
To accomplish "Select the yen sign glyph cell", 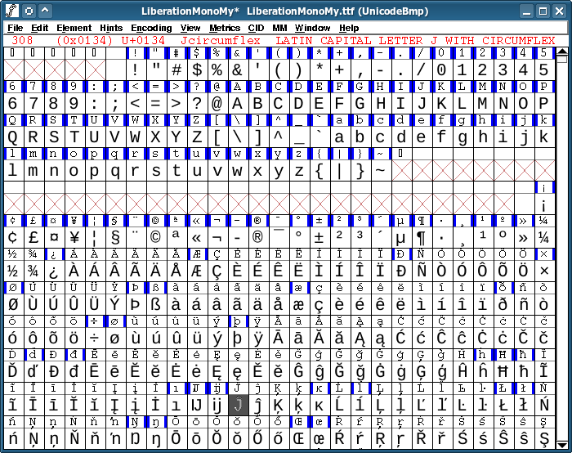I will pyautogui.click(x=74, y=238).
